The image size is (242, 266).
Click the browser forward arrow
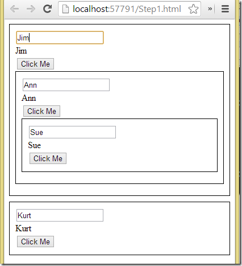pos(31,9)
